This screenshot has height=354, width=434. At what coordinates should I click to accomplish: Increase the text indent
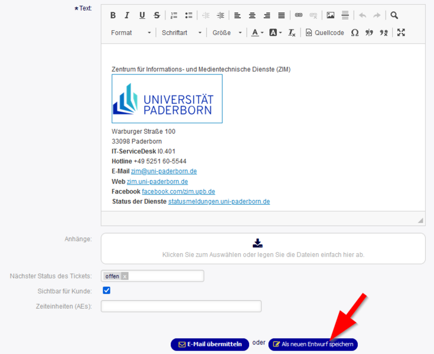221,15
